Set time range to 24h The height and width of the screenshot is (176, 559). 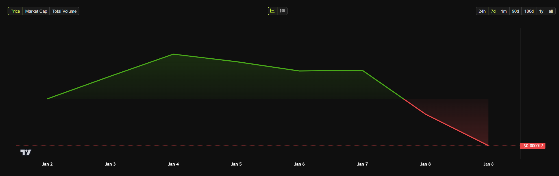pos(482,11)
